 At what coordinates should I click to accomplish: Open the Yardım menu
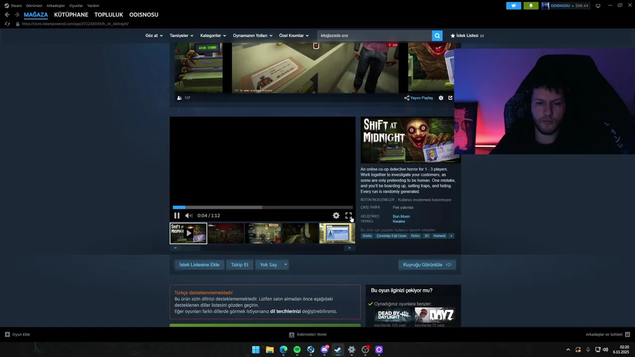click(x=93, y=5)
